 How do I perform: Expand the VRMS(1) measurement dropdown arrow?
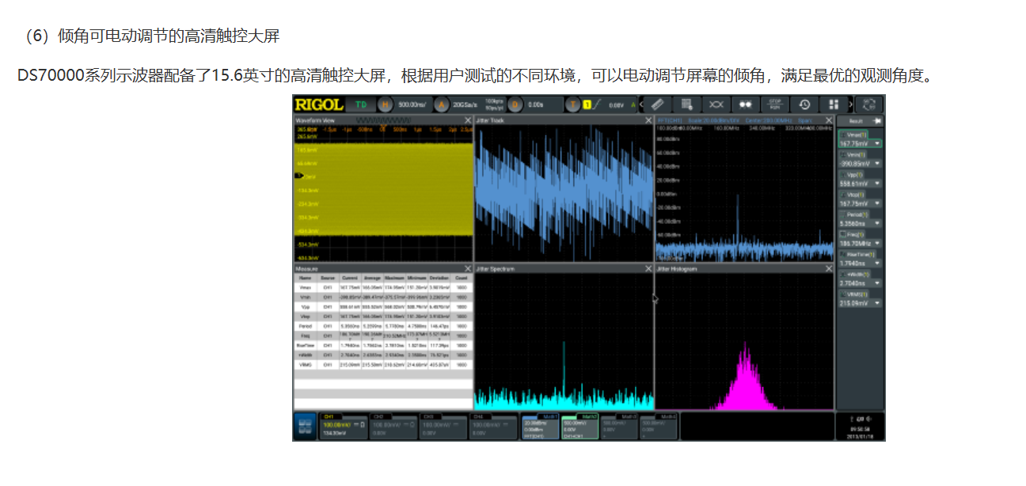tap(877, 302)
